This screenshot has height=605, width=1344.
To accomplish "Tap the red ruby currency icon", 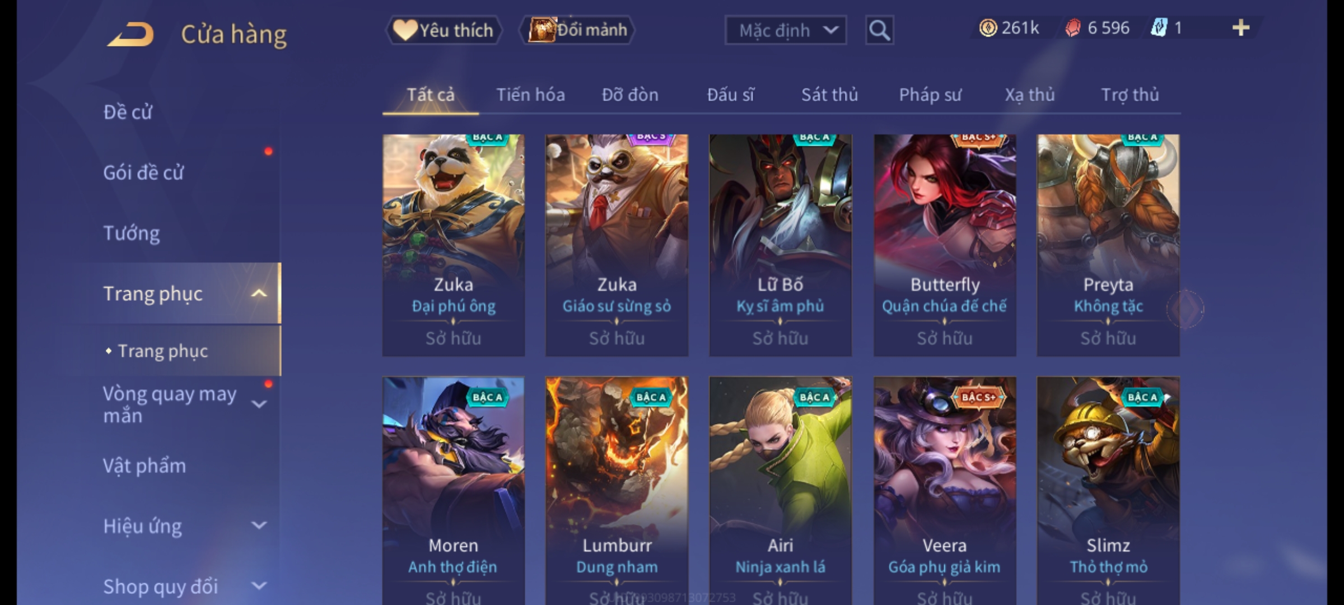I will pos(1072,28).
